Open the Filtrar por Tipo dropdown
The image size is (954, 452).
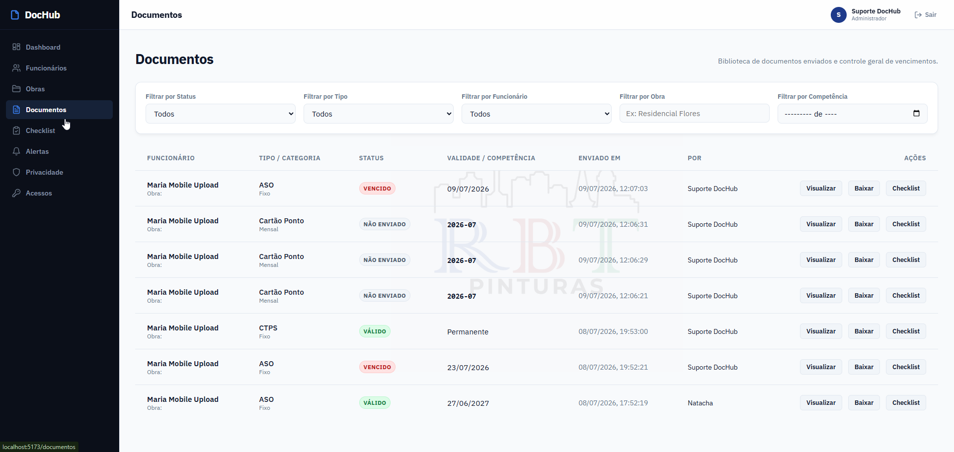pyautogui.click(x=379, y=114)
